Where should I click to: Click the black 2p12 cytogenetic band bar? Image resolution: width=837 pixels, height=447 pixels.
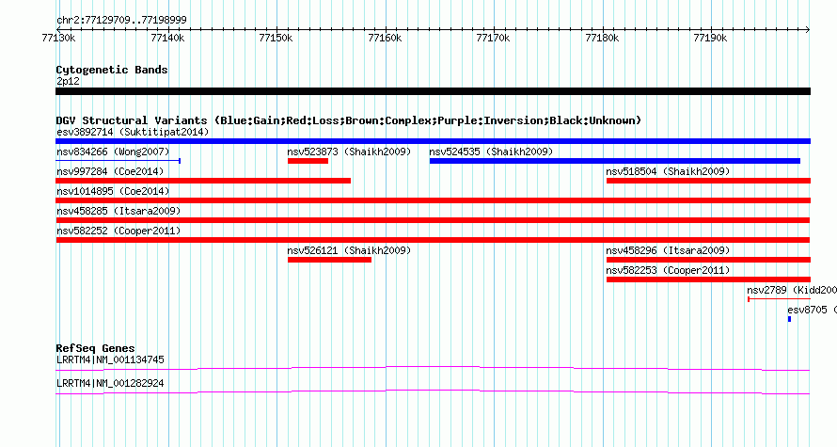433,91
